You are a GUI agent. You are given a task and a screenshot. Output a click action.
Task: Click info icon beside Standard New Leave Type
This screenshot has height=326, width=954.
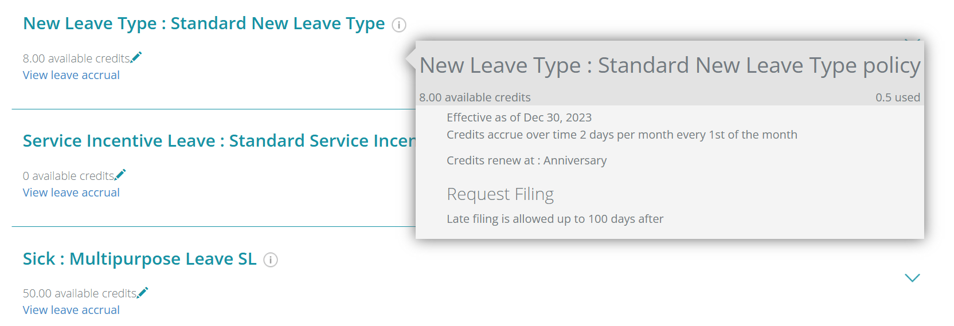pyautogui.click(x=399, y=25)
